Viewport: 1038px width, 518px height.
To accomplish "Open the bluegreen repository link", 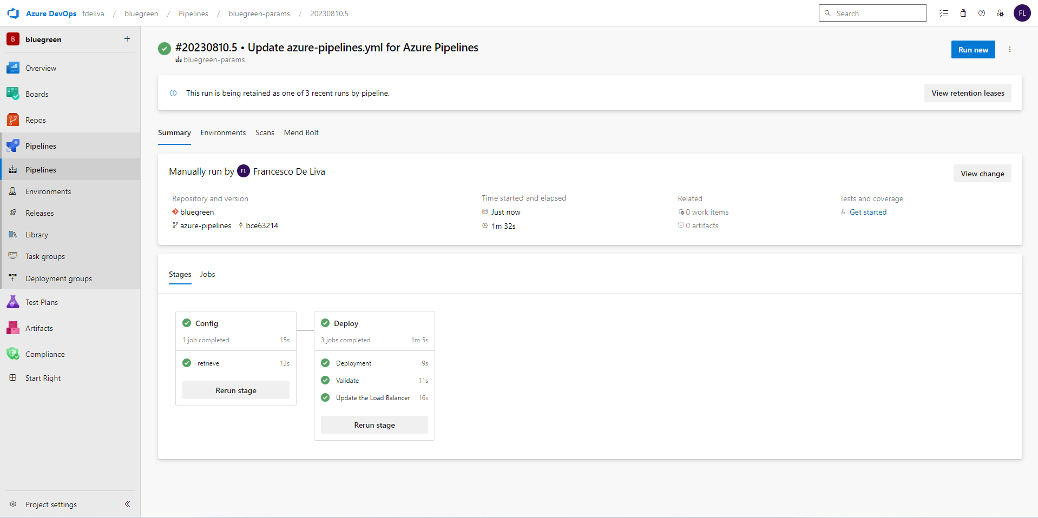I will pos(197,212).
